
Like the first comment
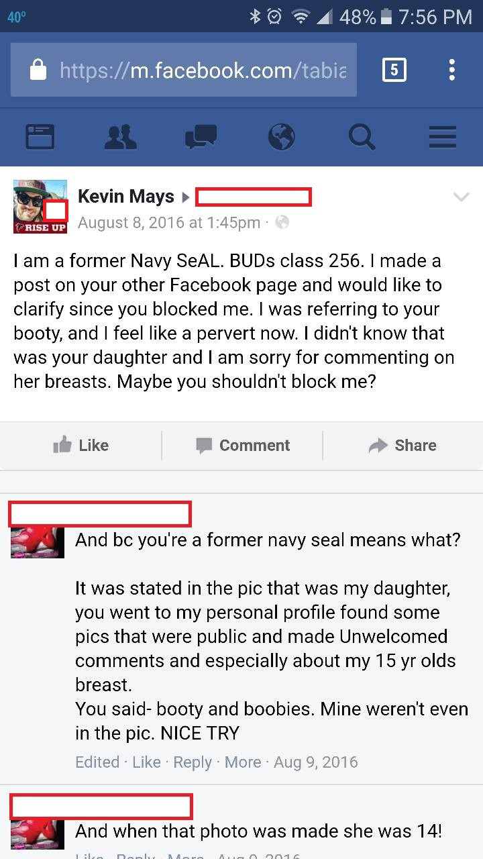coord(146,762)
